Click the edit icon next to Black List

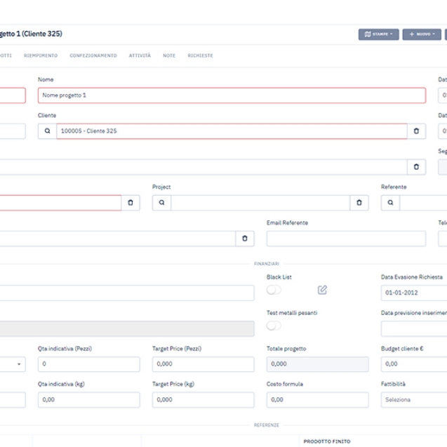[x=322, y=290]
